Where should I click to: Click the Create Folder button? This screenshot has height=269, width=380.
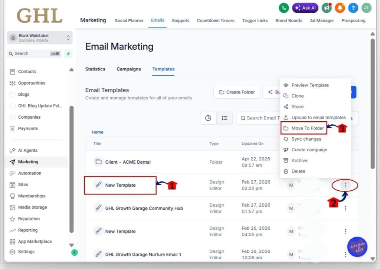(237, 92)
